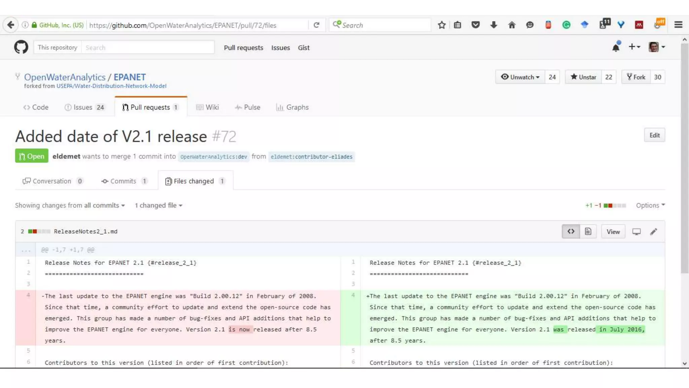The width and height of the screenshot is (689, 388).
Task: Click the GitHub Octocat logo
Action: tap(21, 47)
